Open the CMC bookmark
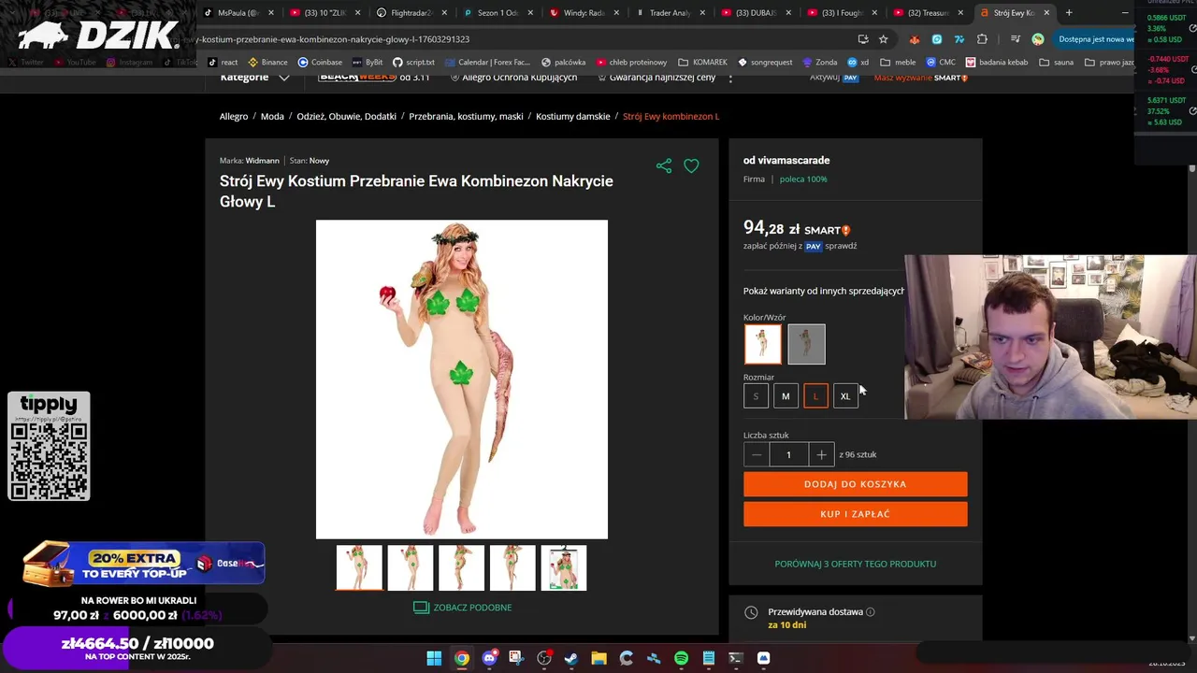The height and width of the screenshot is (673, 1197). pos(940,63)
